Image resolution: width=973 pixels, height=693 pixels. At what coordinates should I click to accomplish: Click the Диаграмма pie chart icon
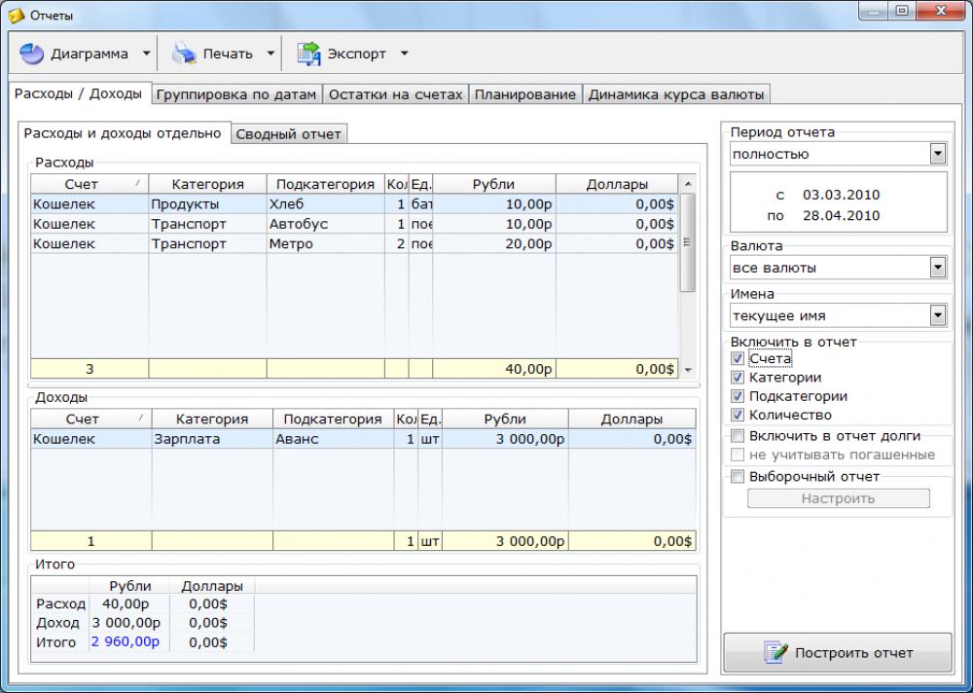coord(30,53)
